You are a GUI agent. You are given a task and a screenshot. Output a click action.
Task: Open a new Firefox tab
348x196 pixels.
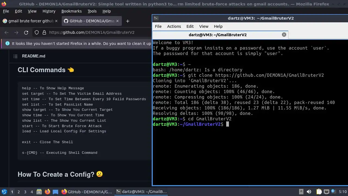pyautogui.click(x=128, y=21)
